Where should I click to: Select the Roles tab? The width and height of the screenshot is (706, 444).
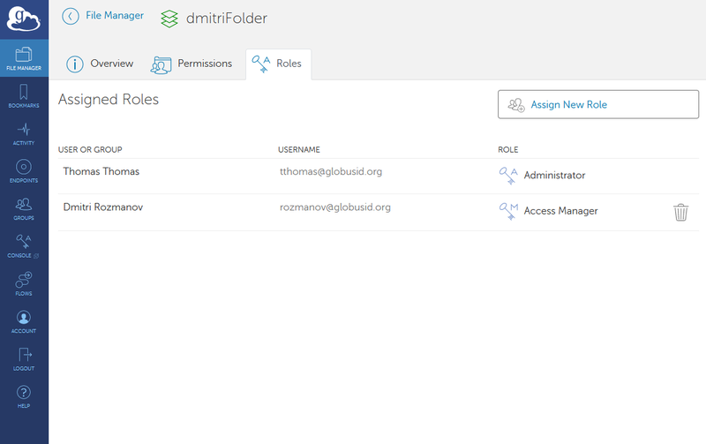click(277, 64)
